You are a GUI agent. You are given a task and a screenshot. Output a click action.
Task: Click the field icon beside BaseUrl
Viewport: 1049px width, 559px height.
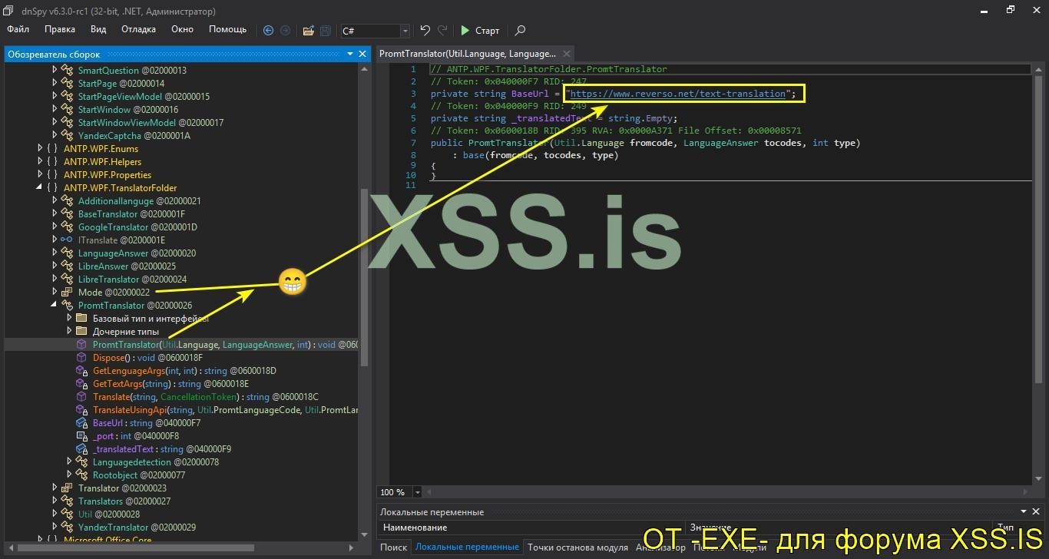coord(81,423)
